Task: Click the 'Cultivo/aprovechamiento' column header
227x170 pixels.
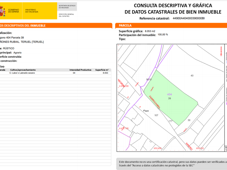Action: (x=23, y=70)
